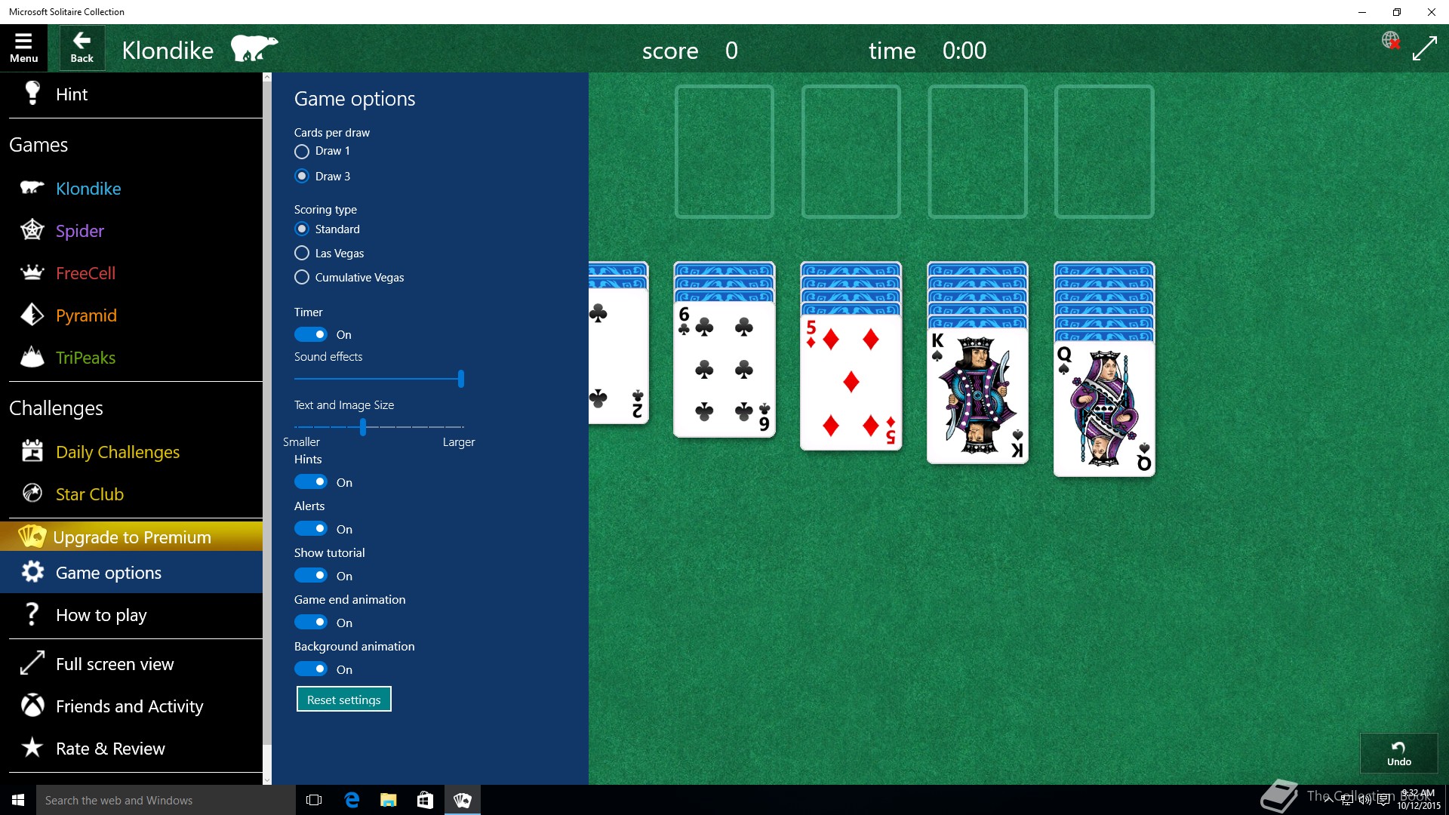Click Upgrade to Premium
Screen dimensions: 1449x815
coord(131,537)
